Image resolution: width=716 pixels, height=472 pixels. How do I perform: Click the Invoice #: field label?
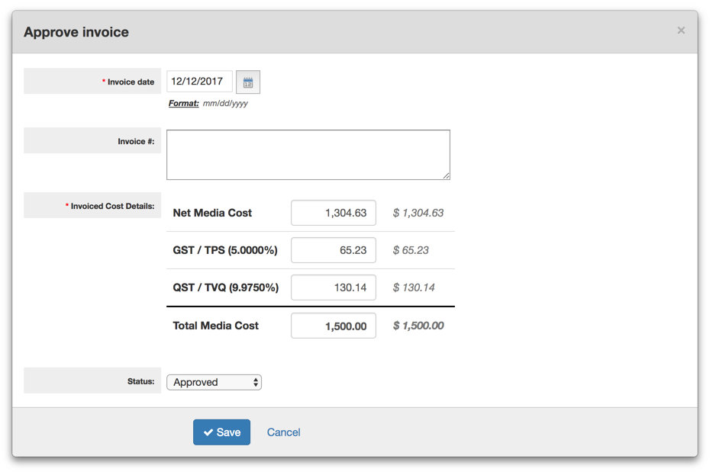[136, 141]
